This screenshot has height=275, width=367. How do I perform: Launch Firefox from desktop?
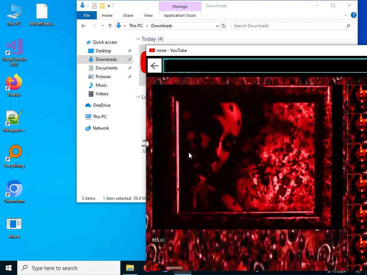(14, 85)
